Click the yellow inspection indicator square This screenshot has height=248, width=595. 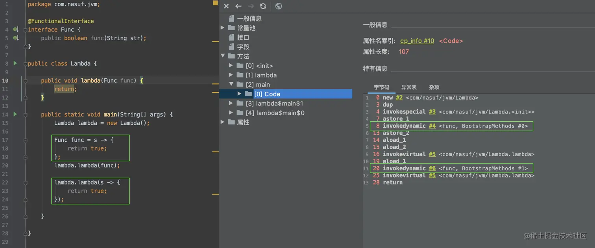[x=215, y=3]
